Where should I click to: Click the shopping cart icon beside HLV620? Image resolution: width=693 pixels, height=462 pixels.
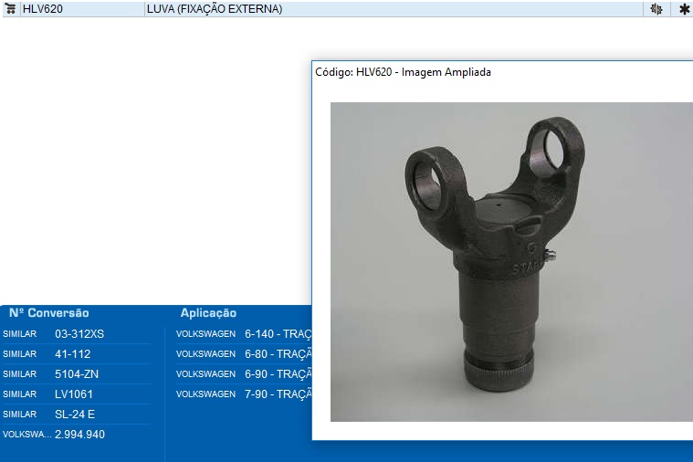point(11,9)
